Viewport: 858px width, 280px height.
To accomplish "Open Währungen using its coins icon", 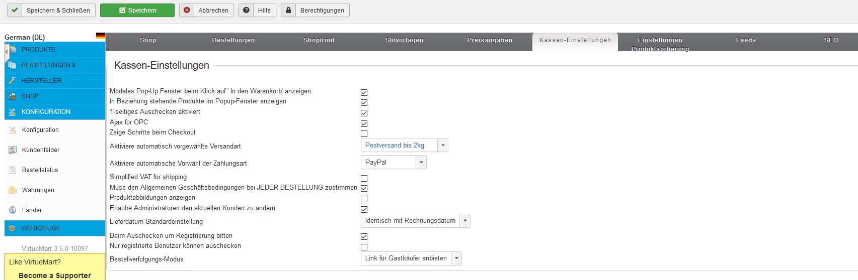I will click(13, 190).
